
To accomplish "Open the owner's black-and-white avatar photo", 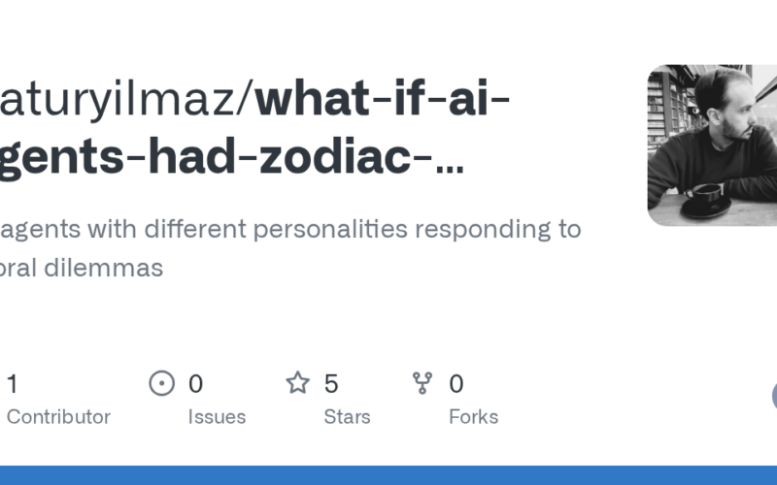I will 711,145.
